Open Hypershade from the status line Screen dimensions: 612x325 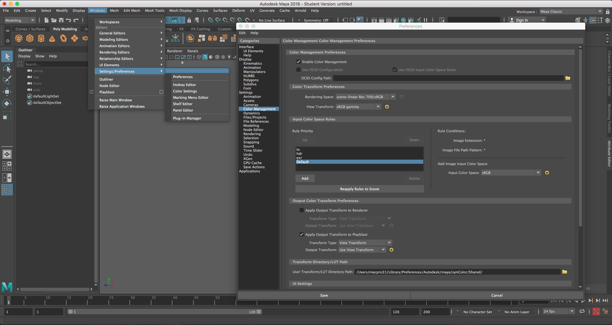[x=404, y=20]
